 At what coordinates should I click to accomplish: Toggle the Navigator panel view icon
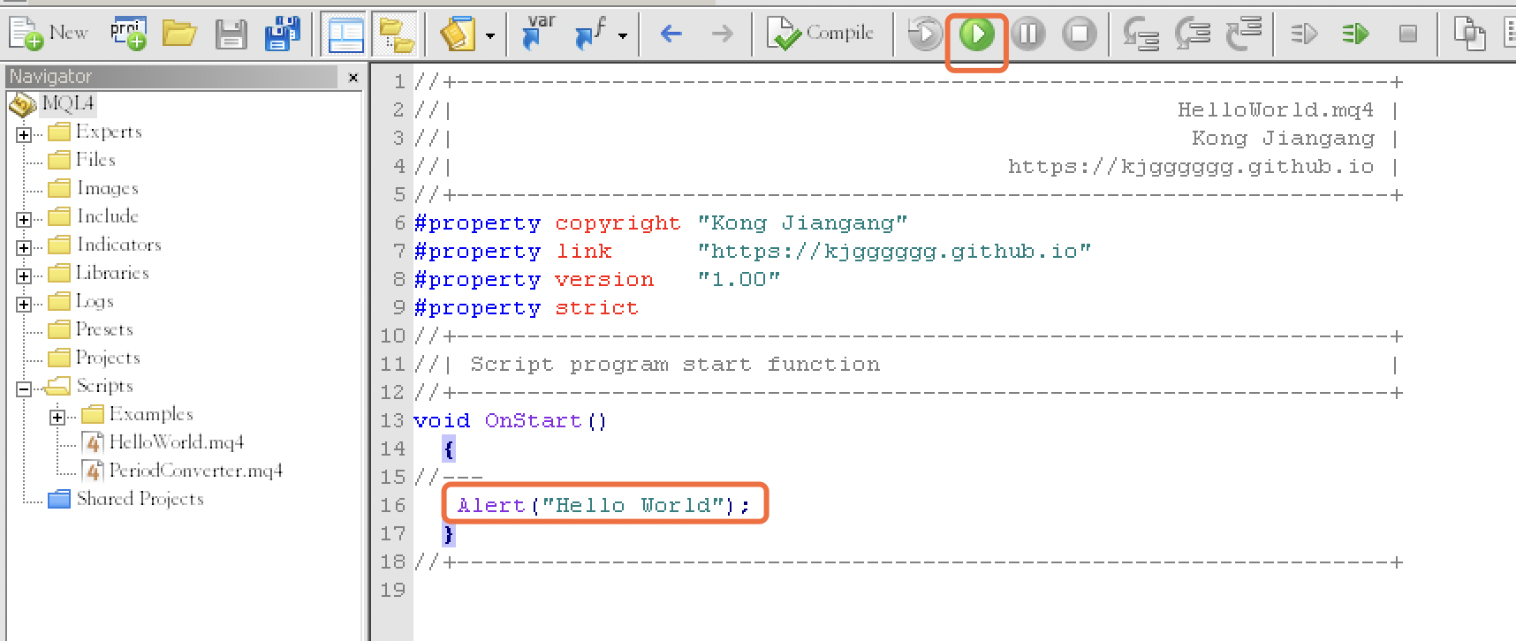pos(345,34)
